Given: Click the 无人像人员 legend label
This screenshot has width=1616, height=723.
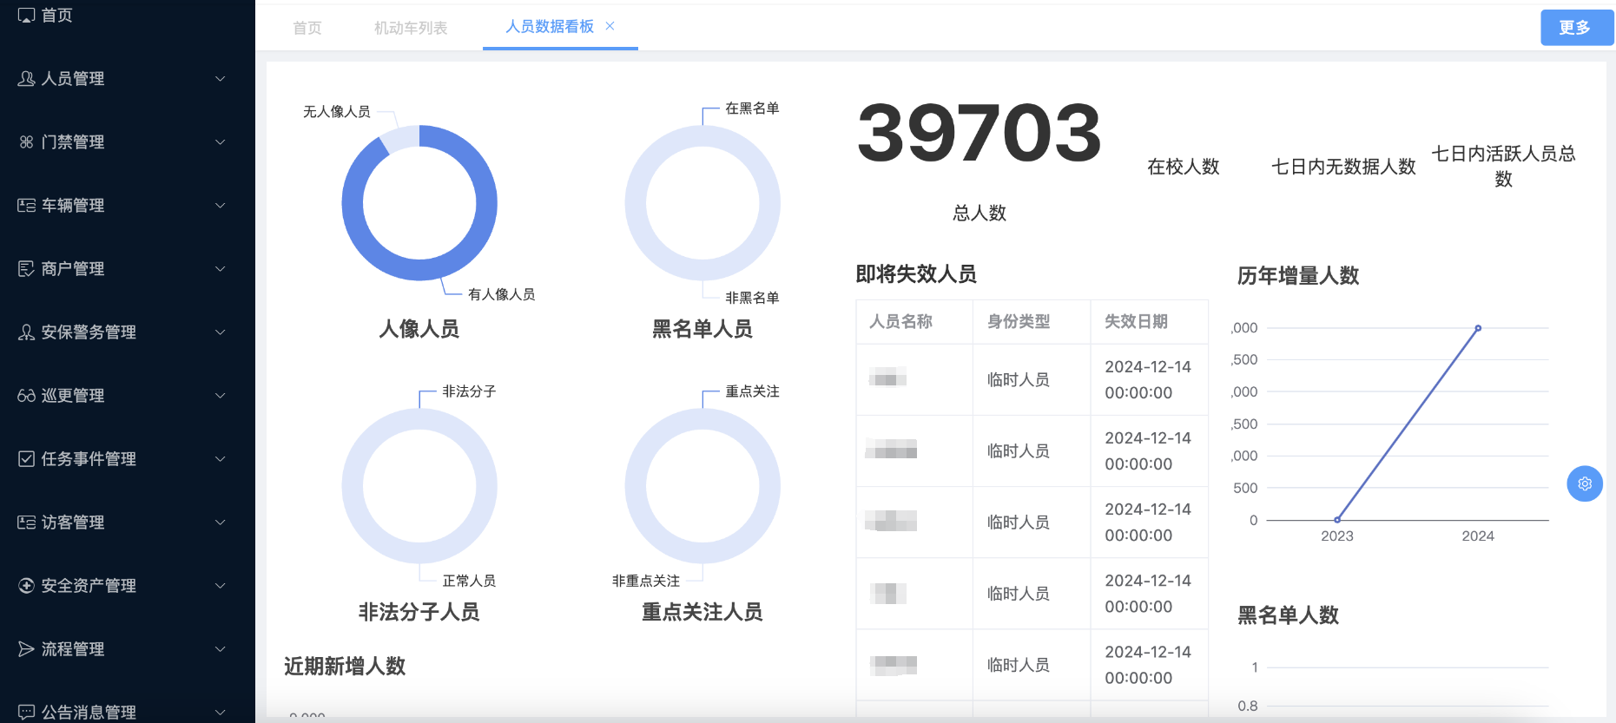Looking at the screenshot, I should [x=337, y=112].
